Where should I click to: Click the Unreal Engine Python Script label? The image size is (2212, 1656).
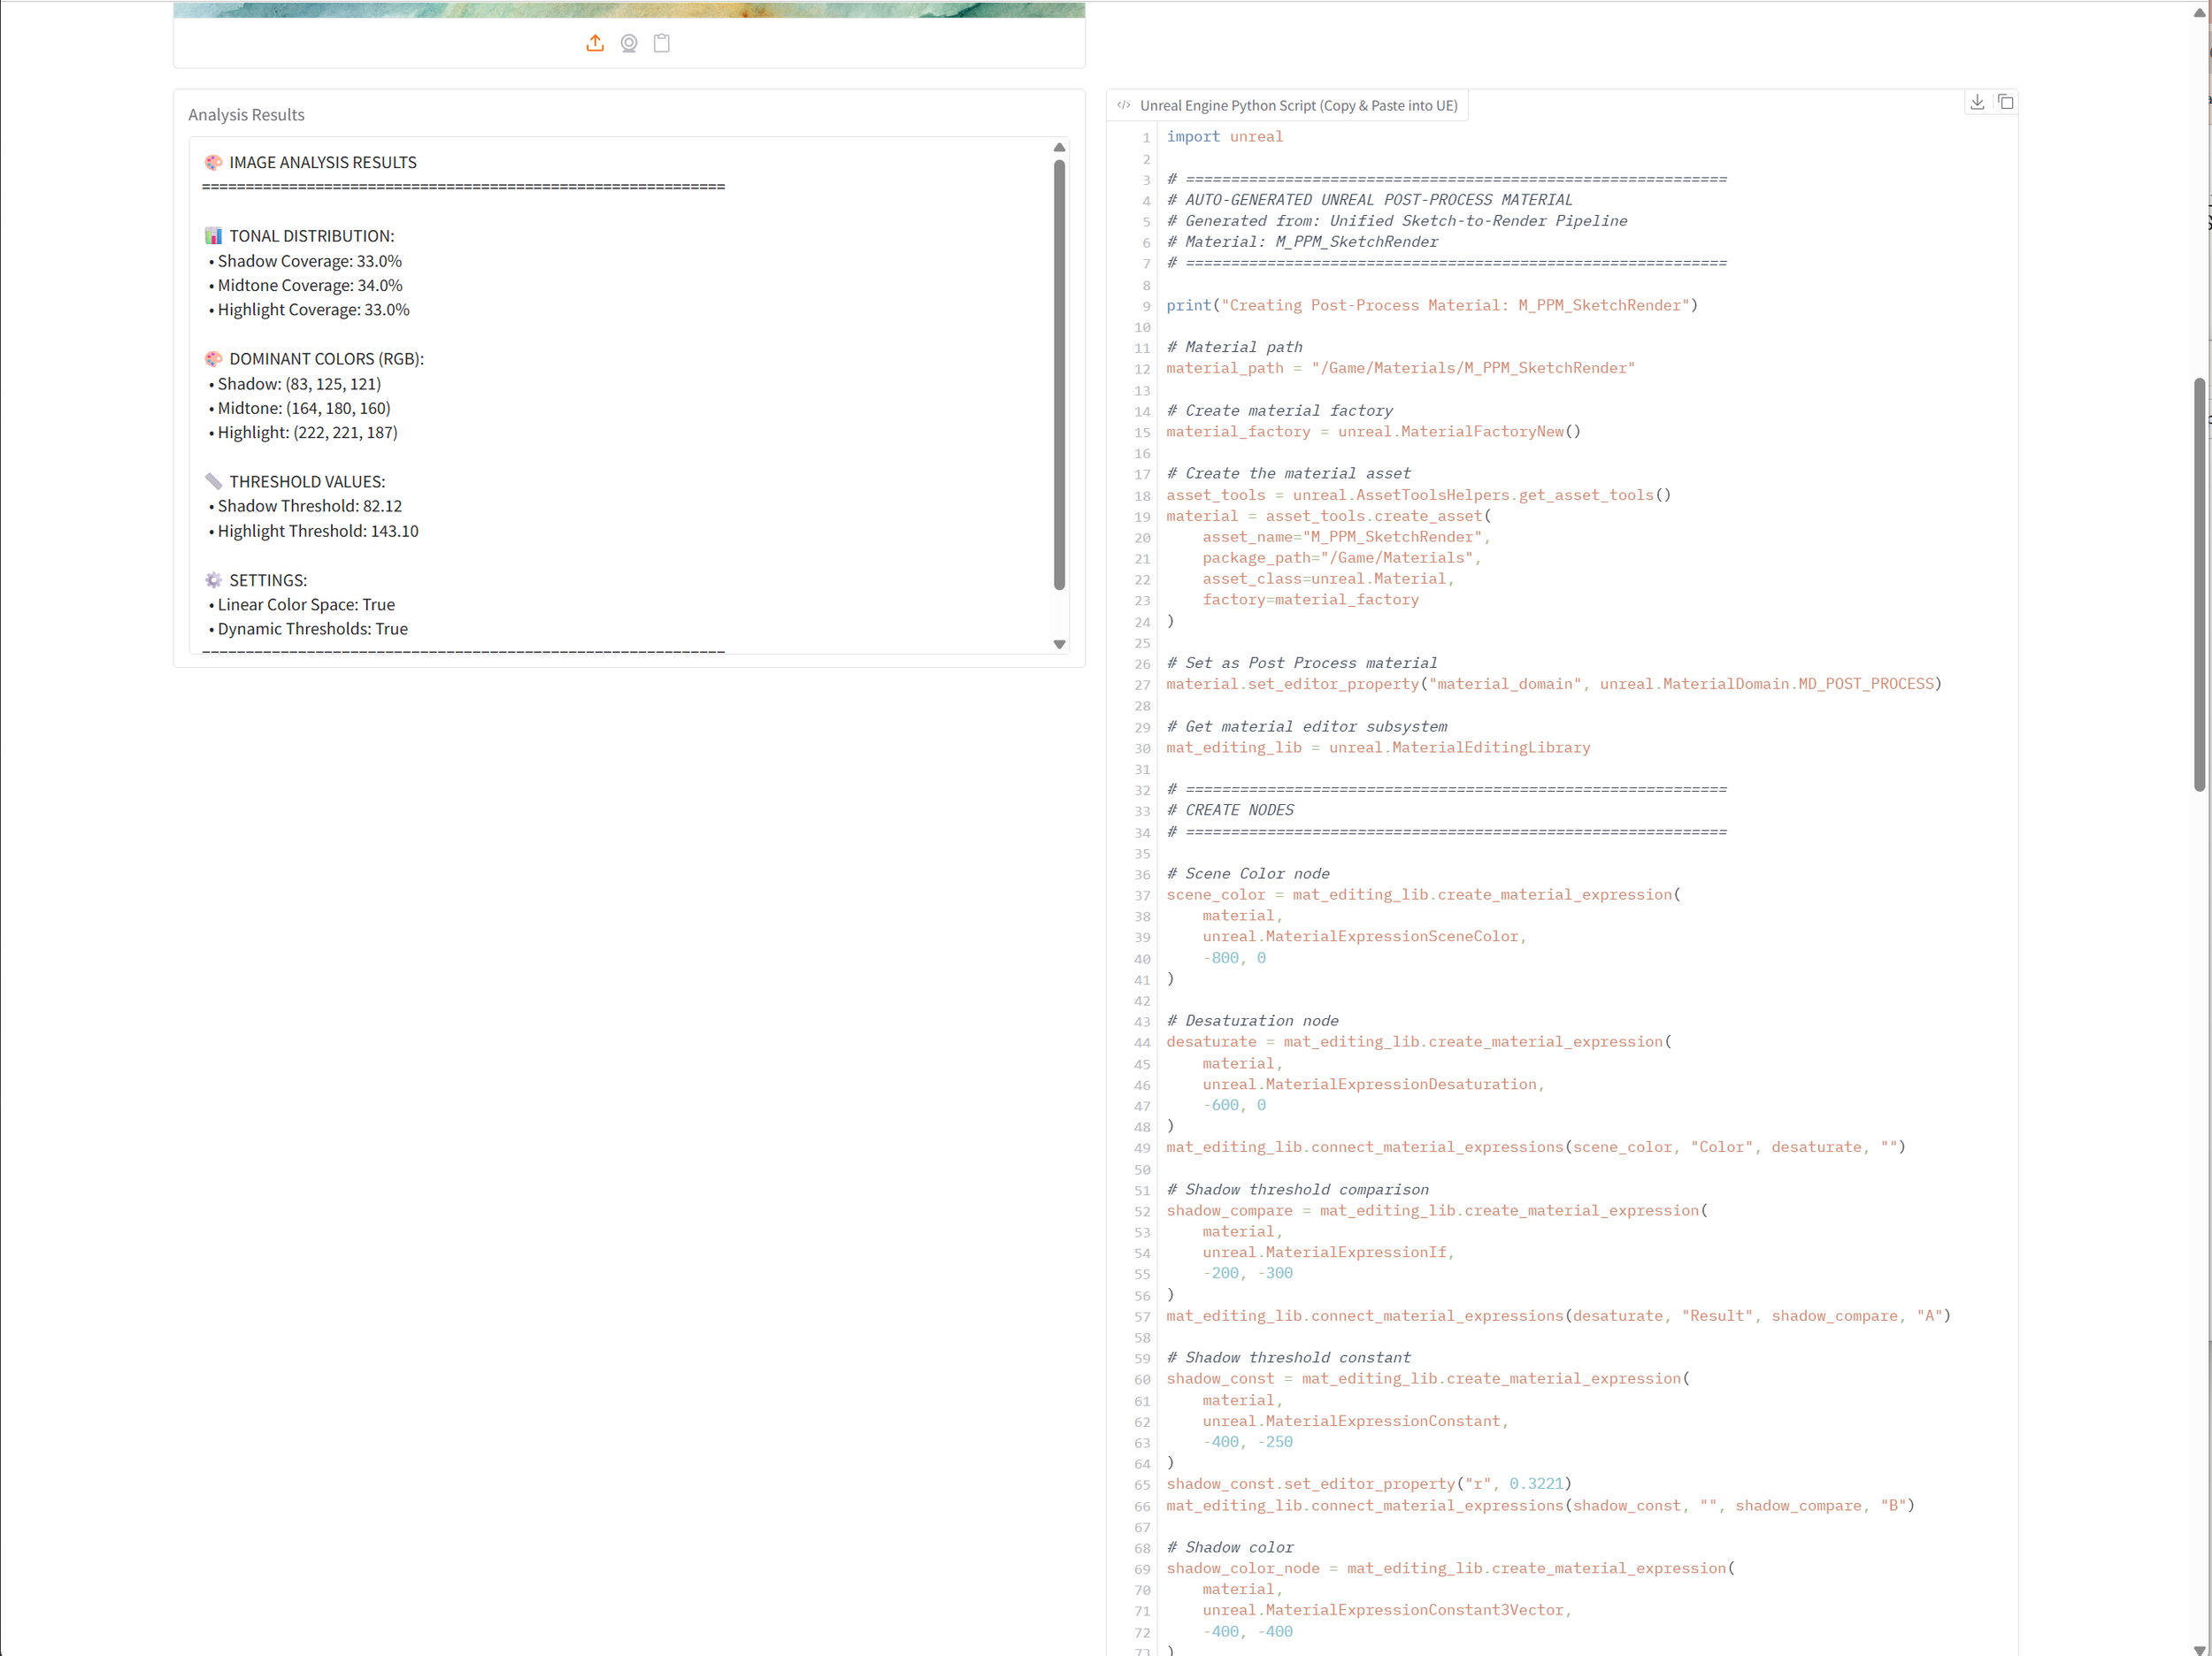pyautogui.click(x=1298, y=105)
